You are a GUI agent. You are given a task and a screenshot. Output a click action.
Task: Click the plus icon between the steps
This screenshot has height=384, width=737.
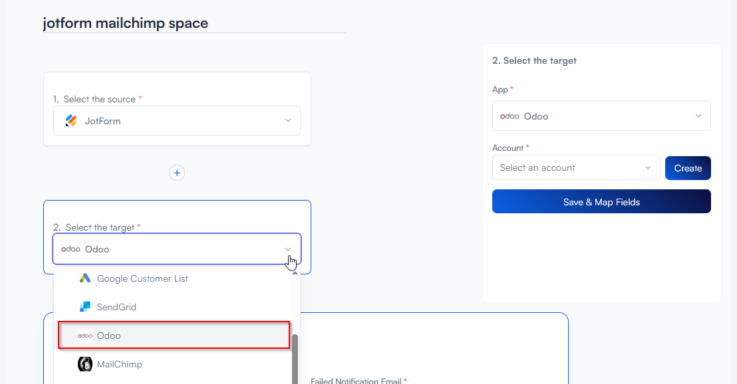177,173
